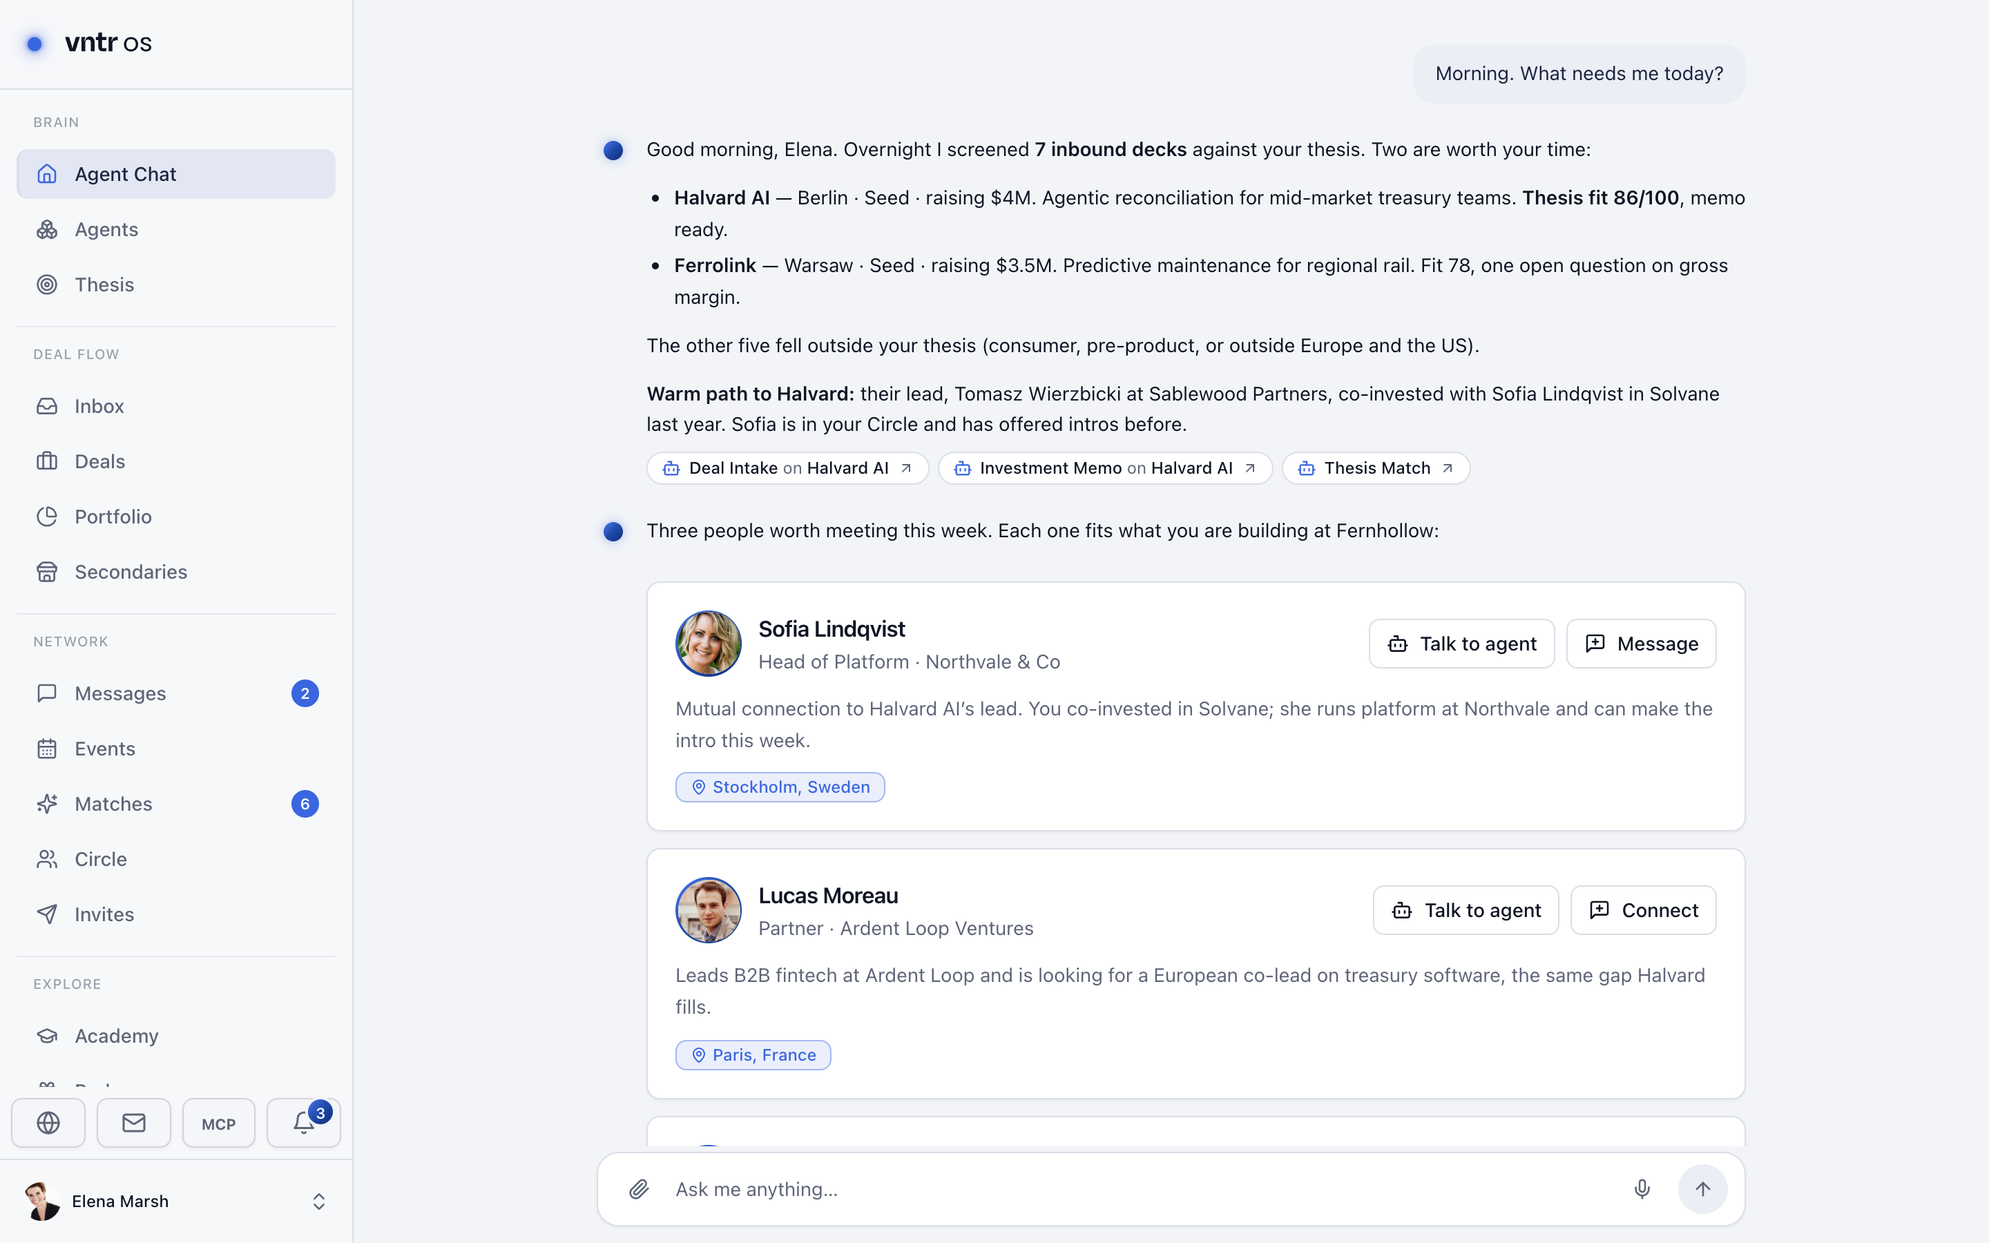Open notifications bell icon
Viewport: 1989px width, 1243px height.
click(304, 1123)
